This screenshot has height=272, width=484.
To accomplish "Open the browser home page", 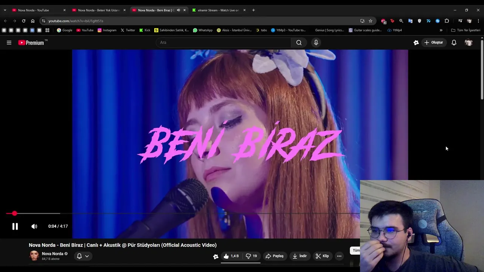I will [x=33, y=21].
